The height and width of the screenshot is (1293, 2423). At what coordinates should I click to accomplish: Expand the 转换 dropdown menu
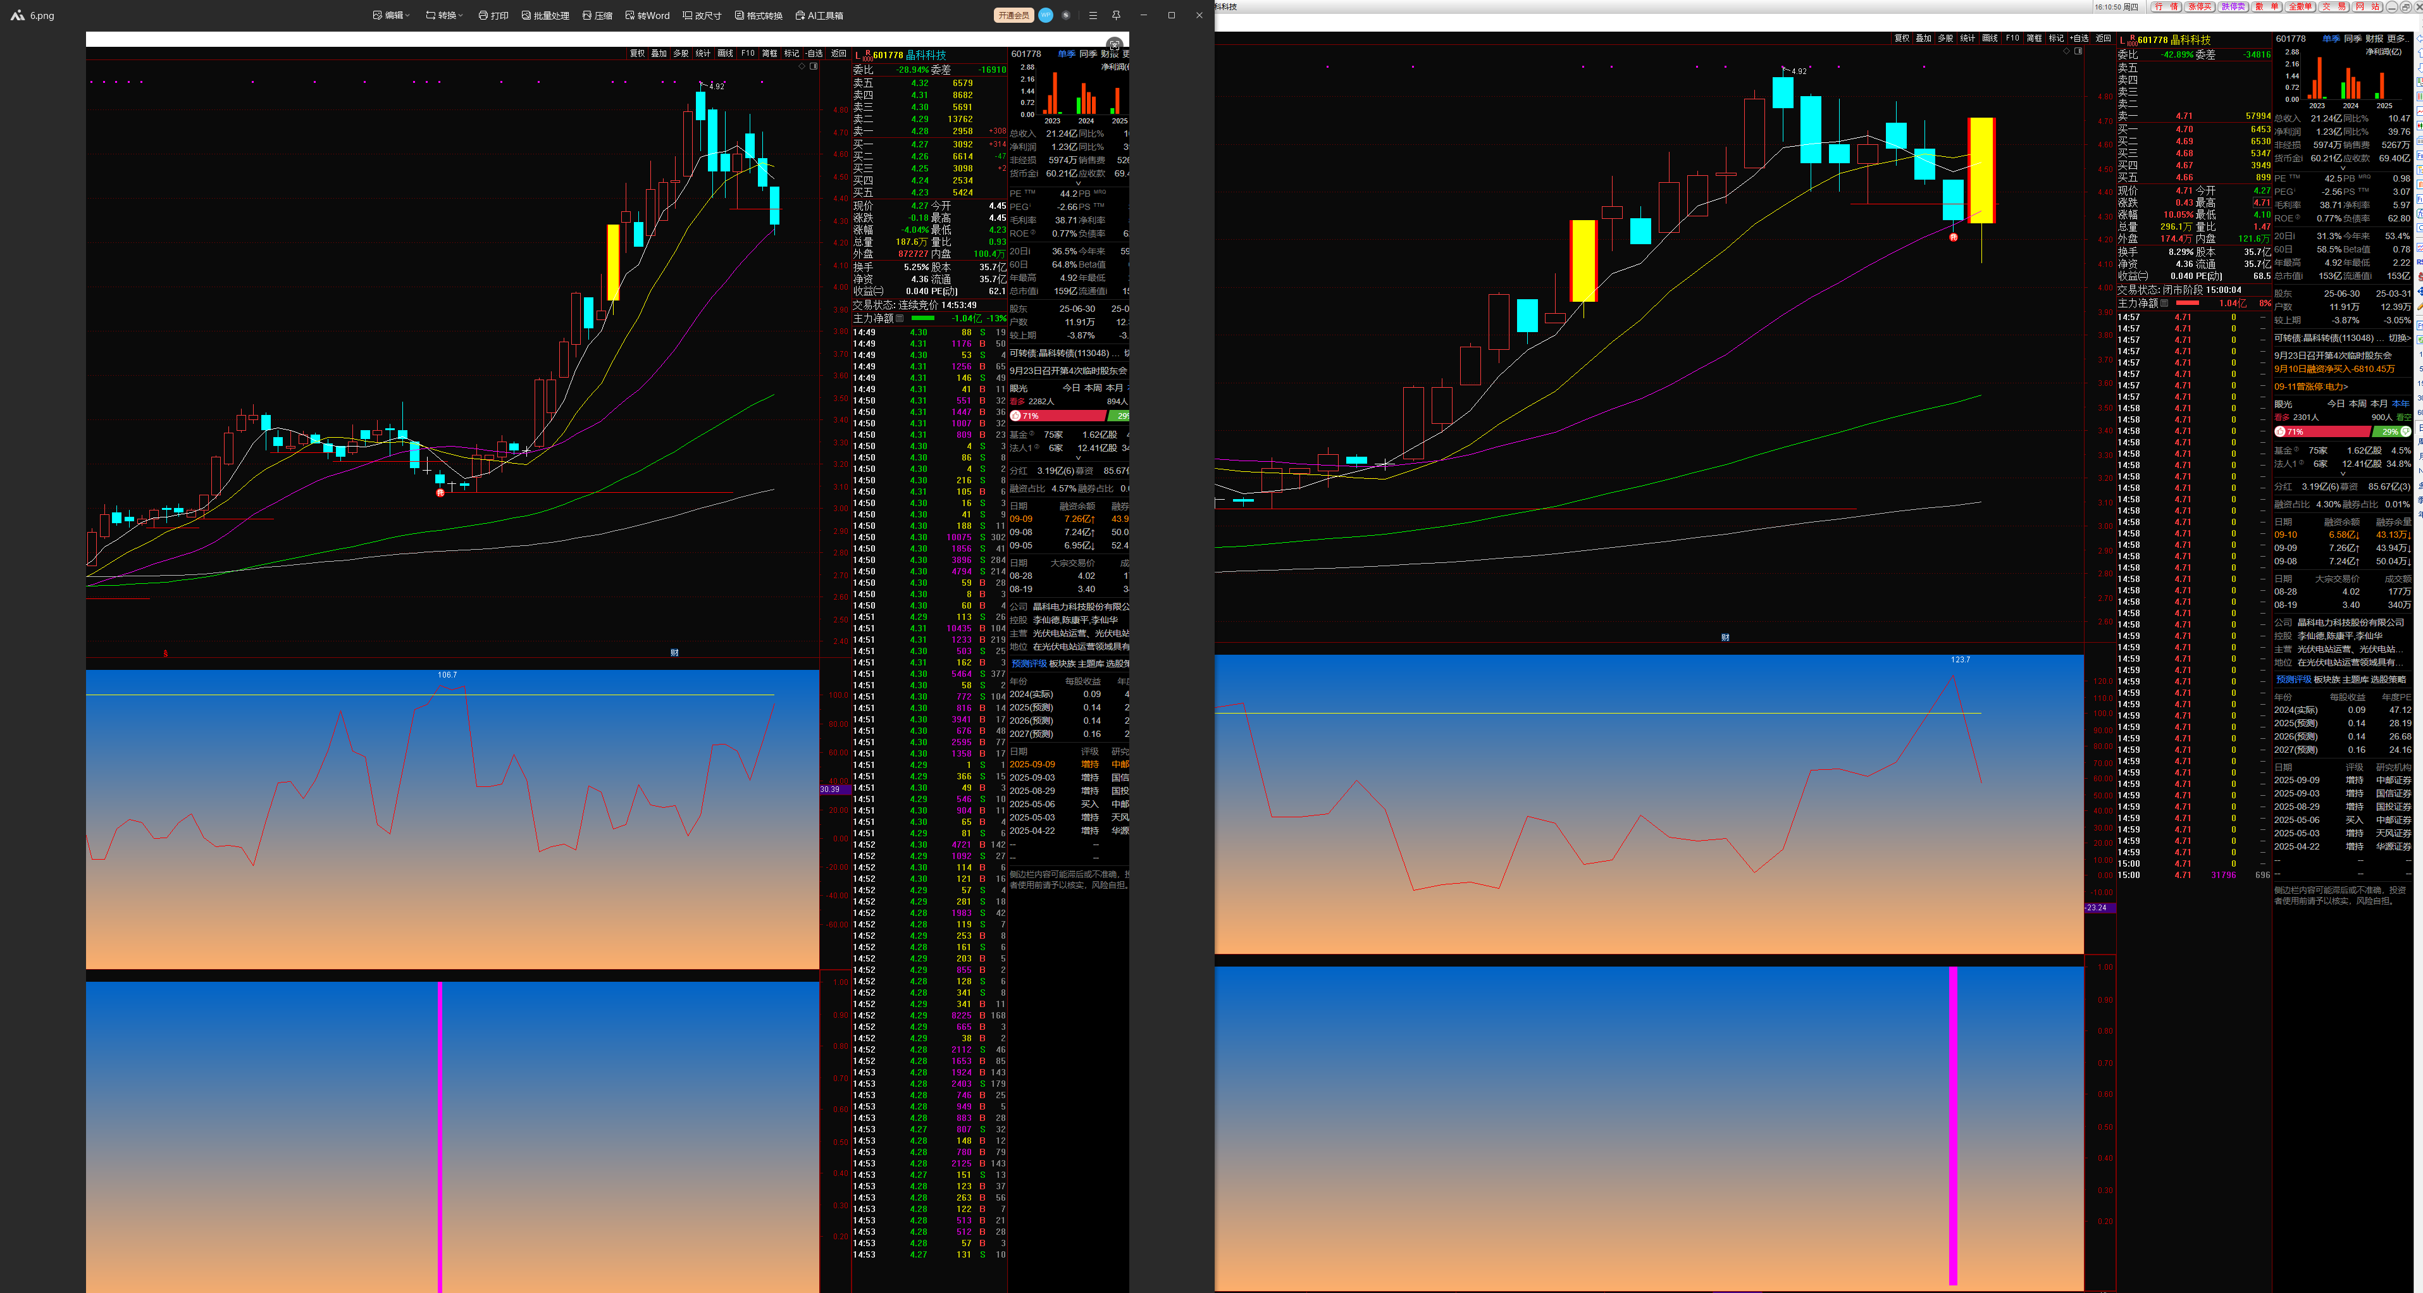pos(444,15)
